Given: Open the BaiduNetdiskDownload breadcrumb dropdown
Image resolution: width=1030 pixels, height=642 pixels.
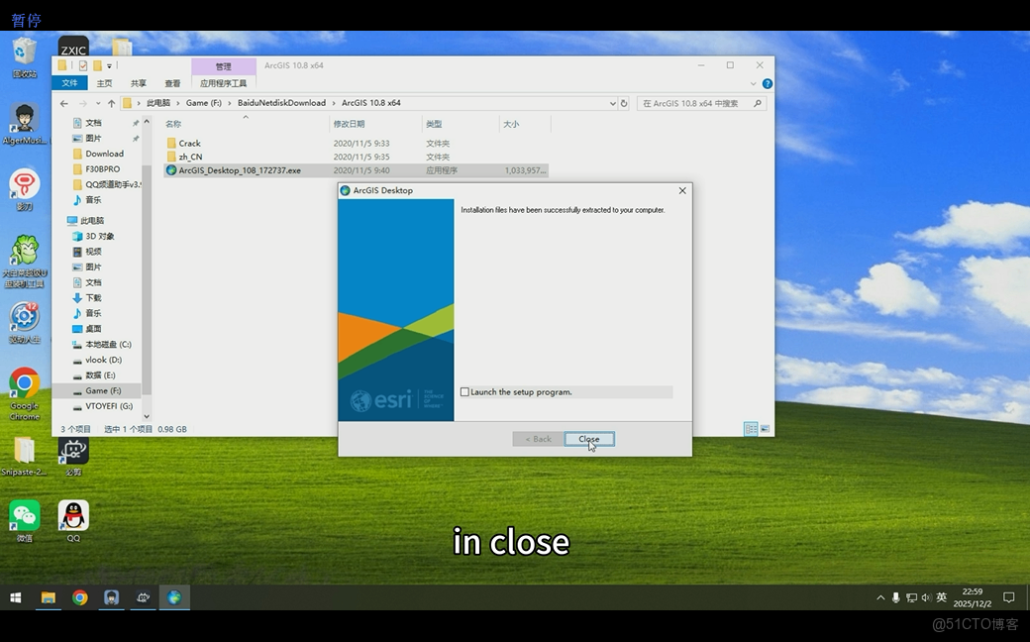Looking at the screenshot, I should 335,103.
